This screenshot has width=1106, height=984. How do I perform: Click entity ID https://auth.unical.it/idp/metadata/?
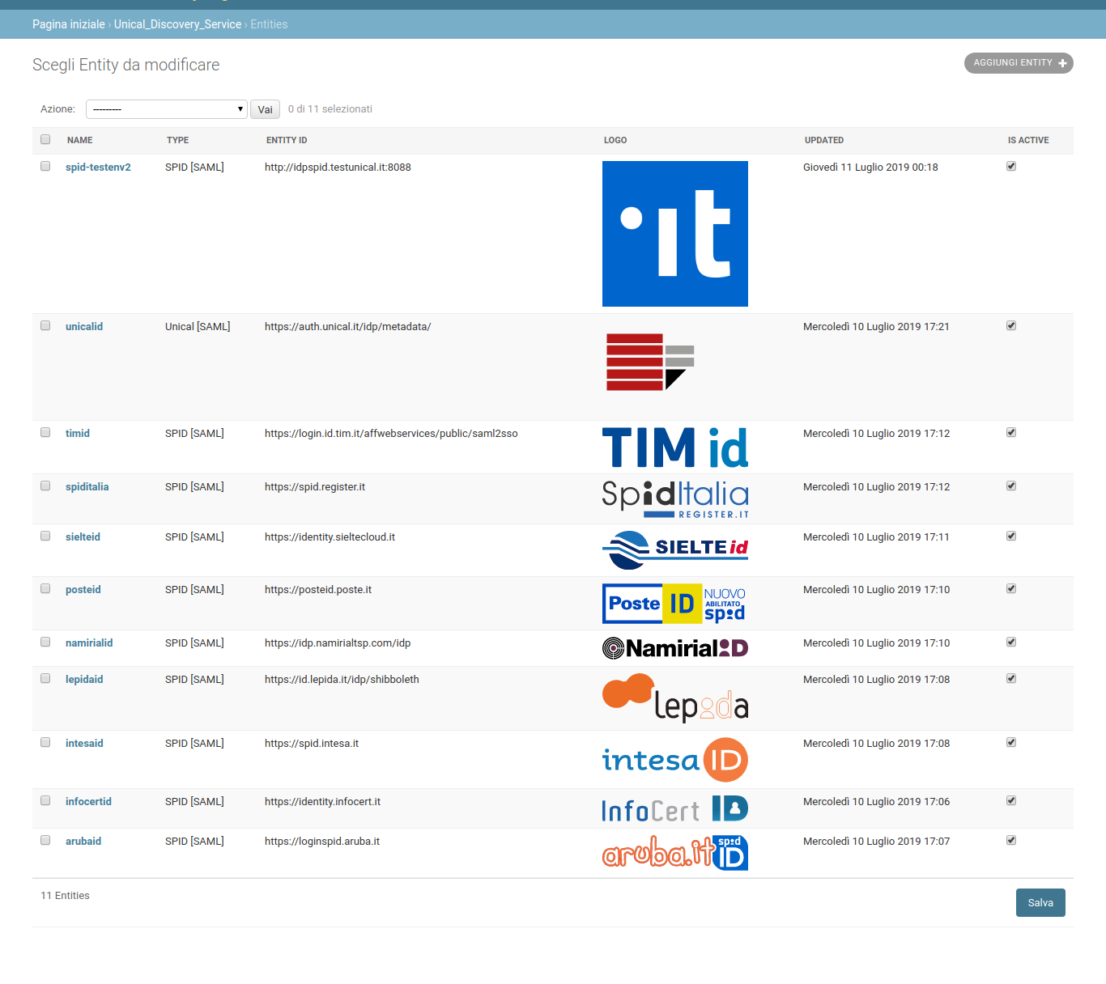pos(347,327)
